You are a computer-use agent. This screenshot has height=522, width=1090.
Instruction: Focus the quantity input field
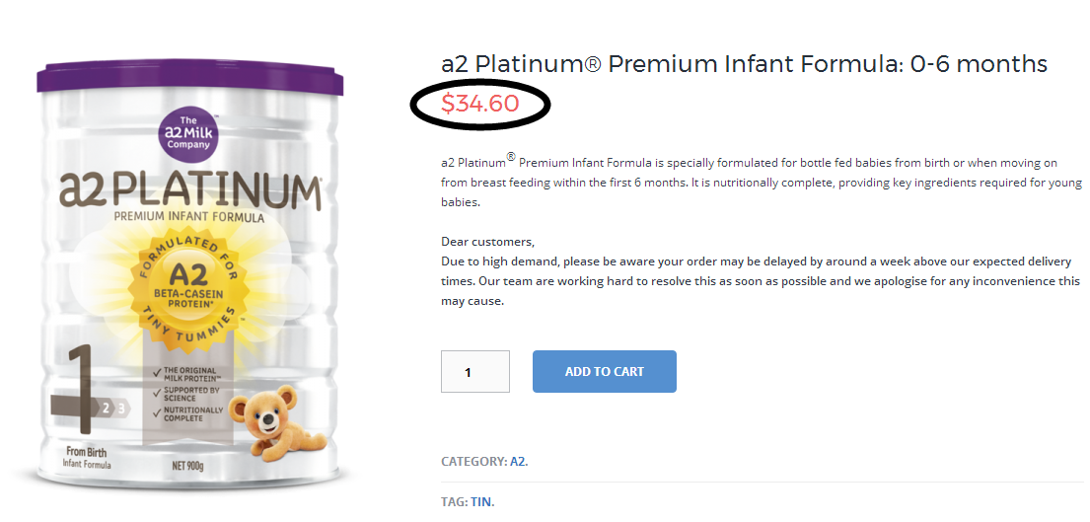(x=474, y=372)
